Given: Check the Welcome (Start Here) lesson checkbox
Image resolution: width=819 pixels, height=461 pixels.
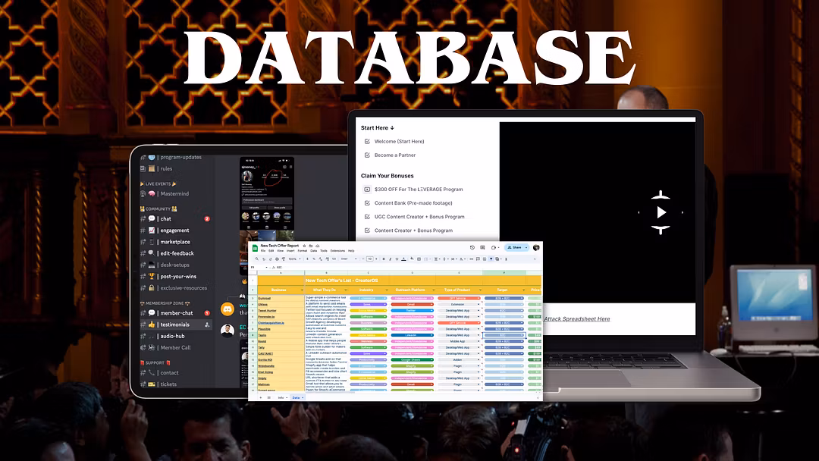Looking at the screenshot, I should pyautogui.click(x=367, y=142).
